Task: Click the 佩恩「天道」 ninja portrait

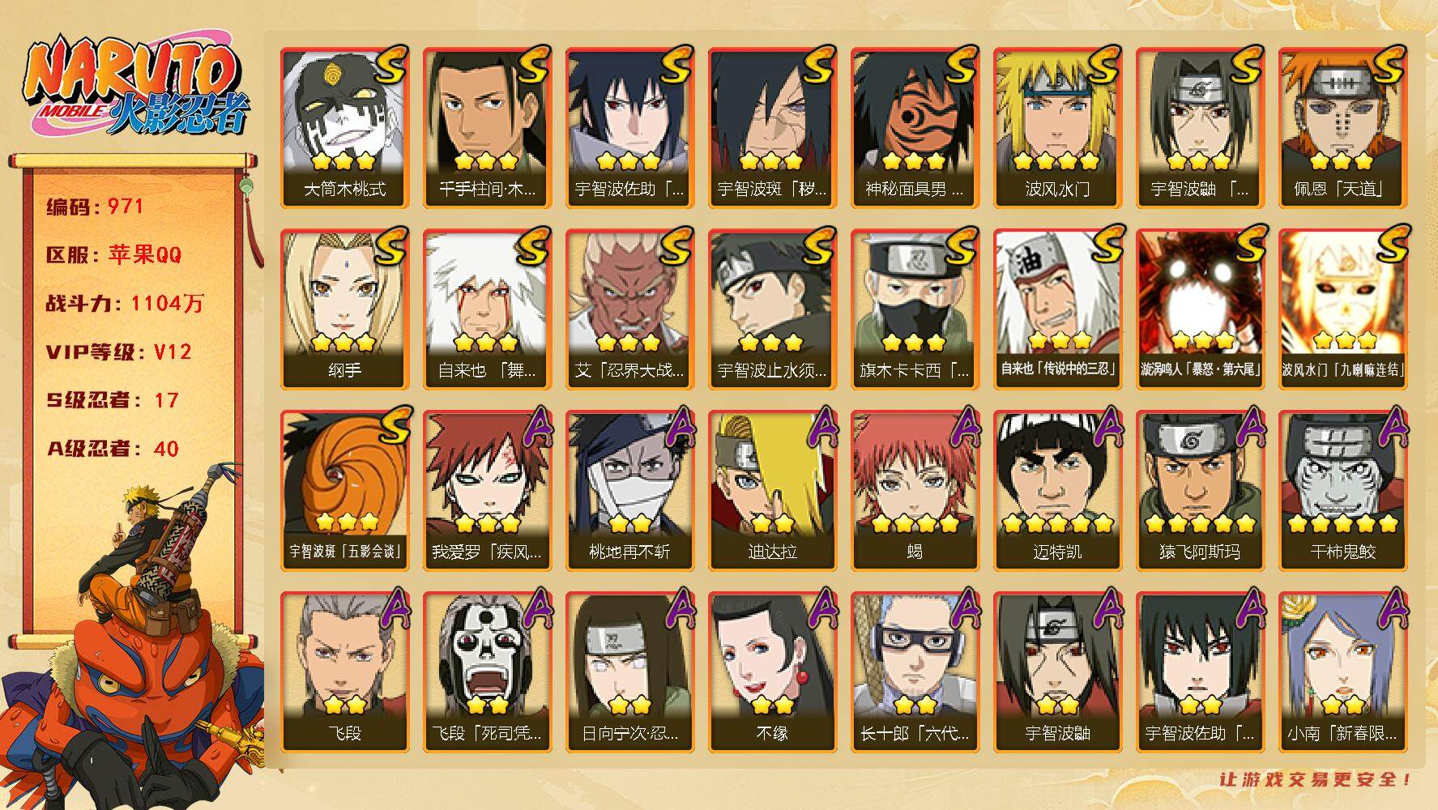Action: [1343, 127]
